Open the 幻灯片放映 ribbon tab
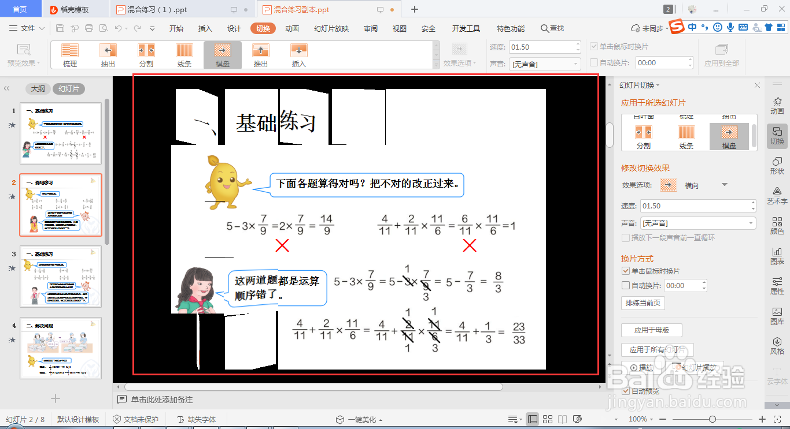The width and height of the screenshot is (790, 429). [x=331, y=29]
